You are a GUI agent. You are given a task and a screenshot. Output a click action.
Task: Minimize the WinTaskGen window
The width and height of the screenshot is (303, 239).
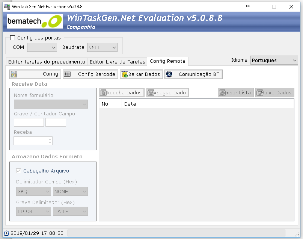tap(257, 7)
